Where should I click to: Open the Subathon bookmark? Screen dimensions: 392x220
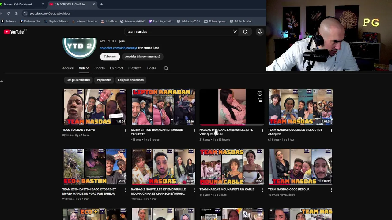[x=109, y=21]
